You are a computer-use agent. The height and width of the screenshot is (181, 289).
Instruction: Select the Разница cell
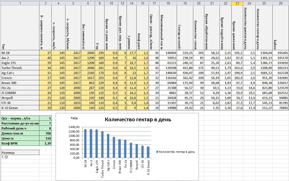point(20,152)
